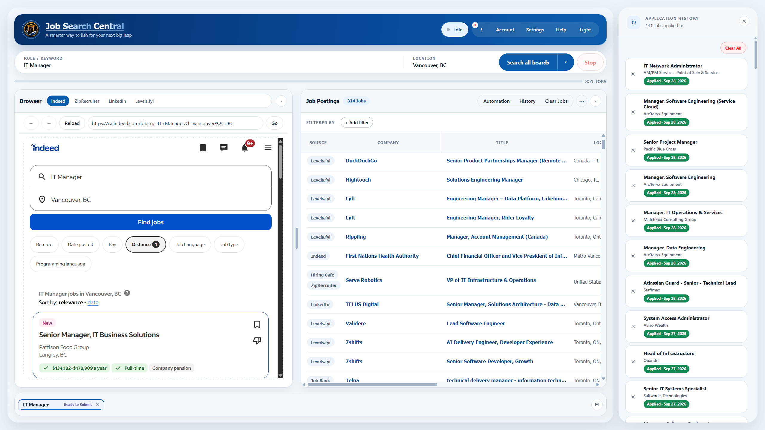Click thumbs-down on Senior Manager job card
This screenshot has height=430, width=765.
pos(257,340)
